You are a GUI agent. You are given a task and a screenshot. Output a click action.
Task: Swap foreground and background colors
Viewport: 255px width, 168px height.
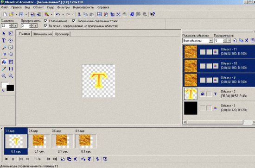pyautogui.click(x=3, y=90)
